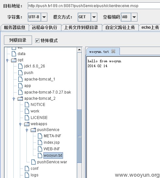Click the LICENSE file icon

point(27,118)
